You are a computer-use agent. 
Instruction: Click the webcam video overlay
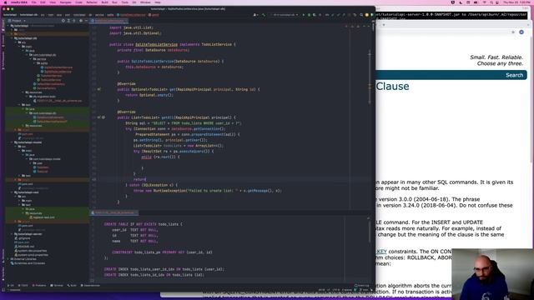click(x=492, y=274)
